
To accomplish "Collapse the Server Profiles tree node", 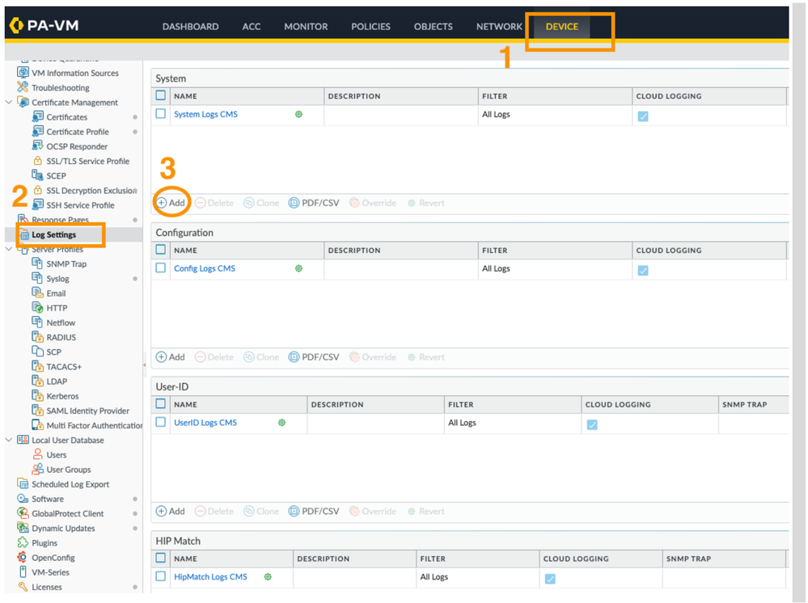I will (x=9, y=250).
